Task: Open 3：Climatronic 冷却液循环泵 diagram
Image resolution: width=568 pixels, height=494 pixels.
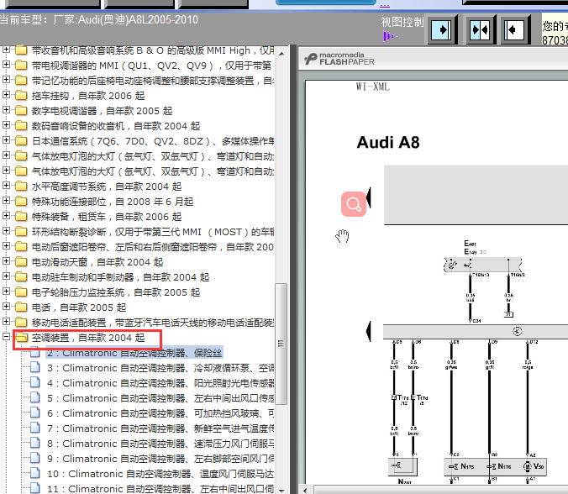Action: (x=160, y=368)
